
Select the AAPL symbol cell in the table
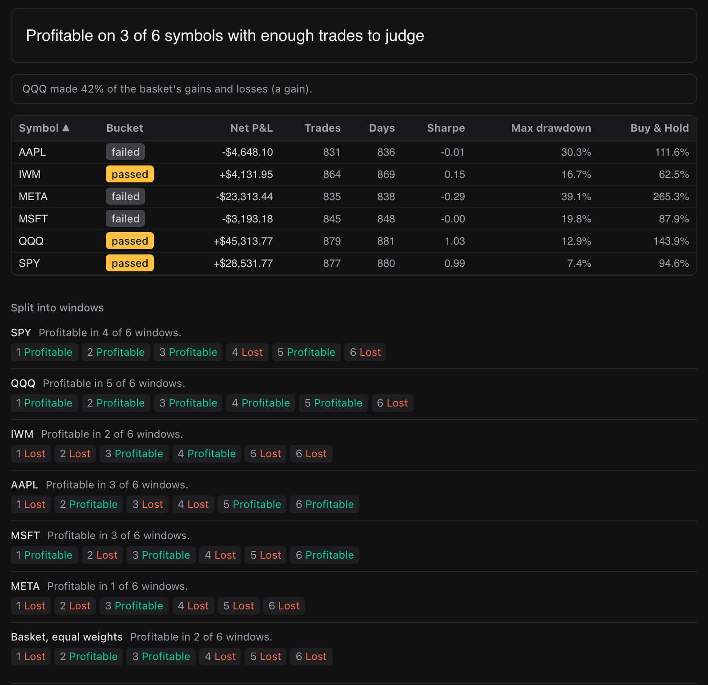(x=32, y=152)
